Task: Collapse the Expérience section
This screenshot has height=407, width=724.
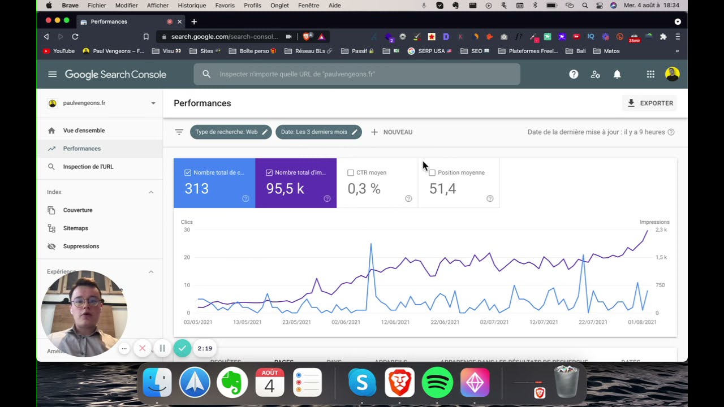Action: tap(151, 272)
